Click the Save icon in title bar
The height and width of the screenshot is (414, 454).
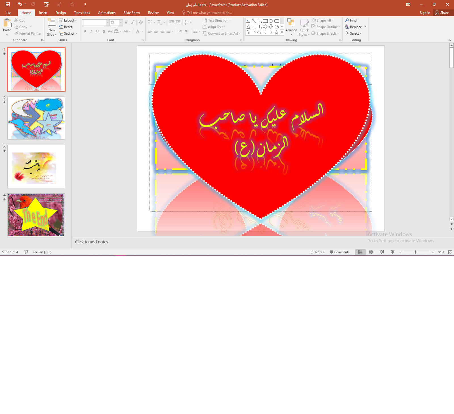click(8, 4)
